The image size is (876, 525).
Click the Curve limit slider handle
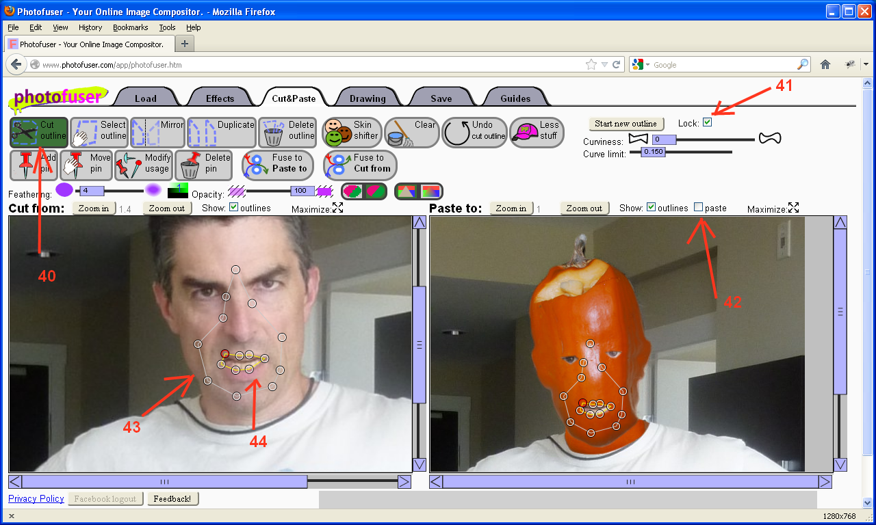pos(653,152)
